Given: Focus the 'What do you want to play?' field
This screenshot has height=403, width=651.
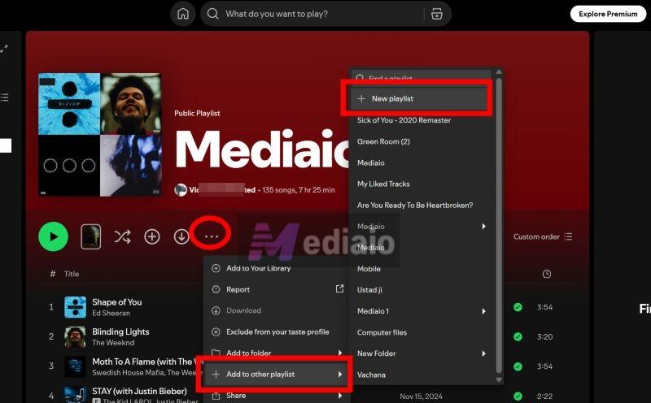Looking at the screenshot, I should [x=326, y=14].
